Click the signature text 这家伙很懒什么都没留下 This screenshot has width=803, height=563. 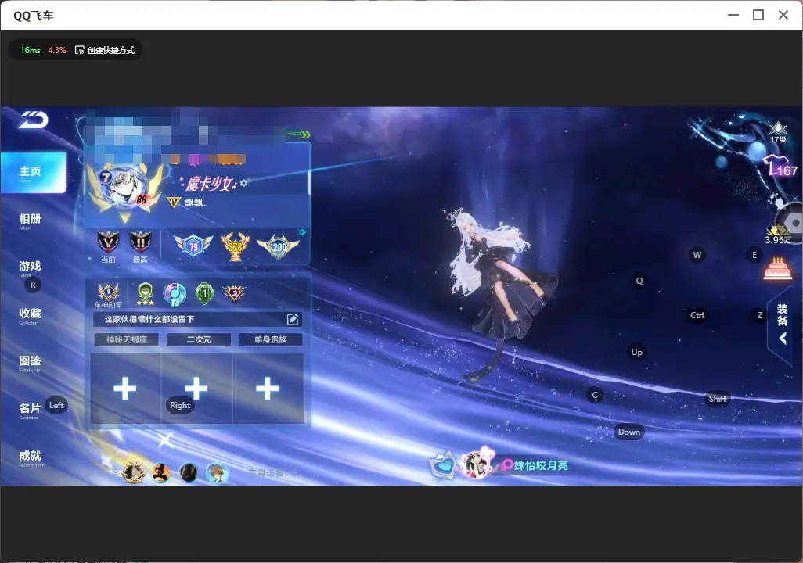tap(149, 319)
